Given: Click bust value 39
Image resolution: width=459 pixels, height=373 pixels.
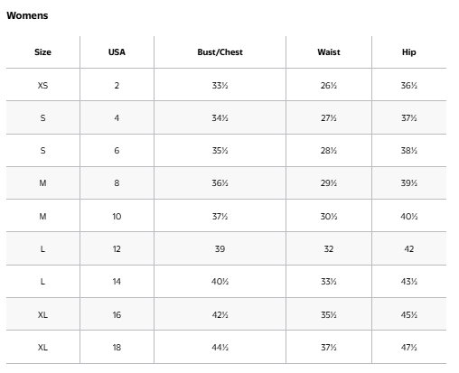Looking at the screenshot, I should tap(220, 249).
